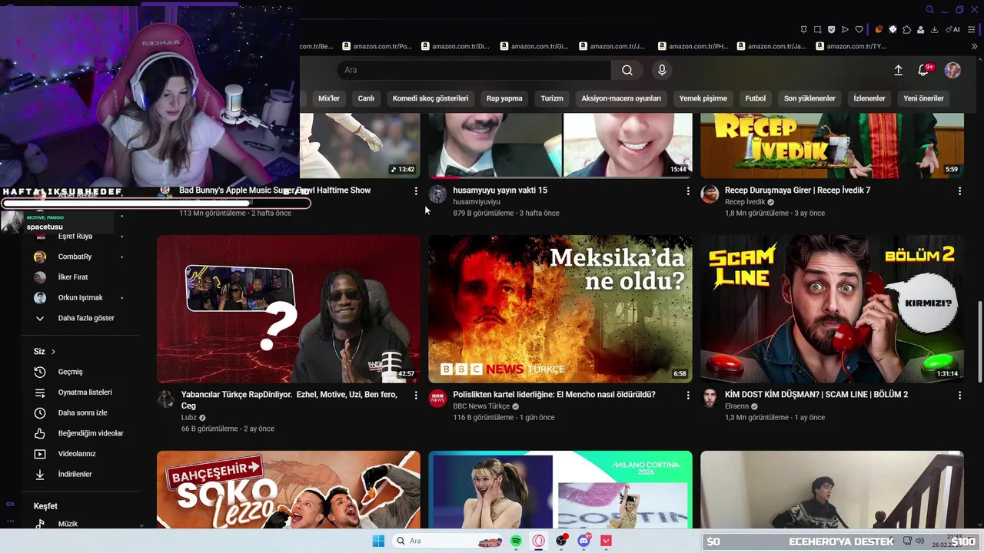
Task: Click the Opera ad-blocker shield icon
Action: point(831,29)
